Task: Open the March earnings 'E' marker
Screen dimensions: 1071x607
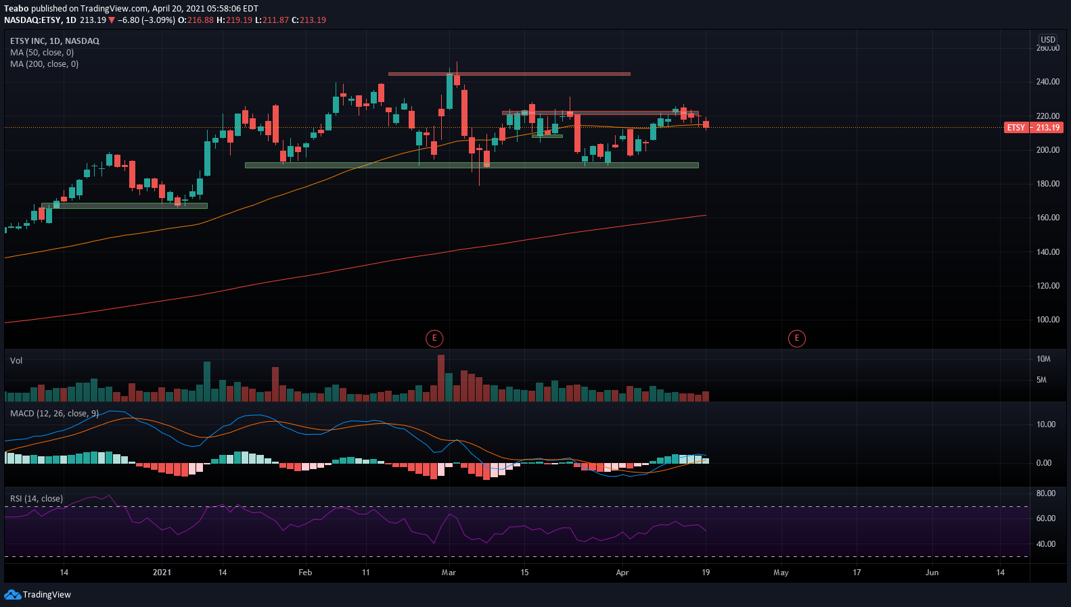Action: point(434,338)
